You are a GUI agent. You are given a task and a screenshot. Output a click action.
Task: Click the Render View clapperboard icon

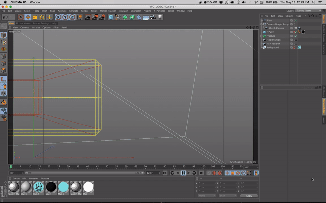88,17
